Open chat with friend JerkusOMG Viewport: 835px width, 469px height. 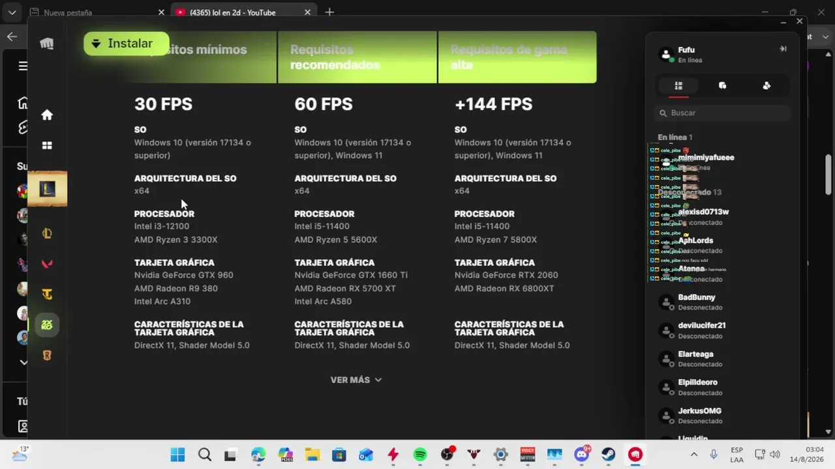coord(722,416)
